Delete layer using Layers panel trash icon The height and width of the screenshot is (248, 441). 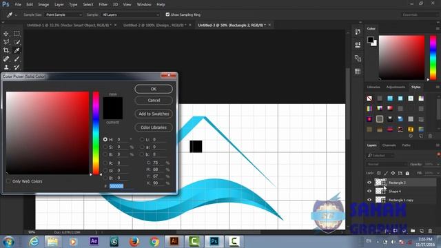[430, 231]
